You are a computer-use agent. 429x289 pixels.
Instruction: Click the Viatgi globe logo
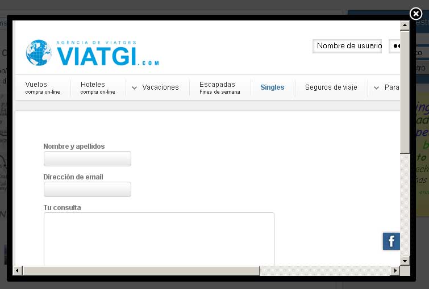click(x=39, y=53)
